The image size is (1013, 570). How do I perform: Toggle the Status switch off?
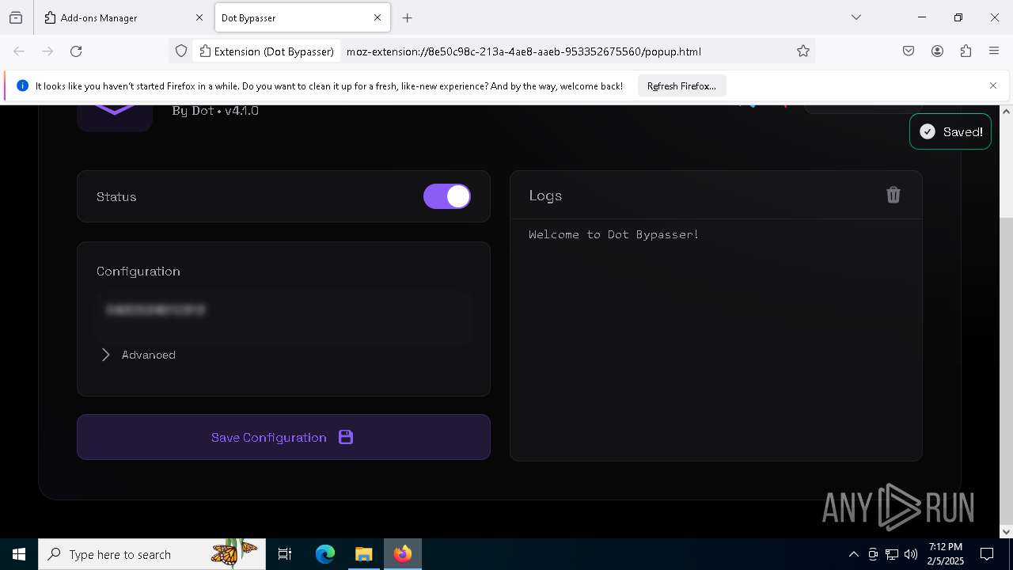447,196
